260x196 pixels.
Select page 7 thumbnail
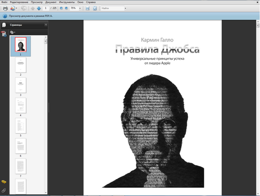pyautogui.click(x=21, y=166)
